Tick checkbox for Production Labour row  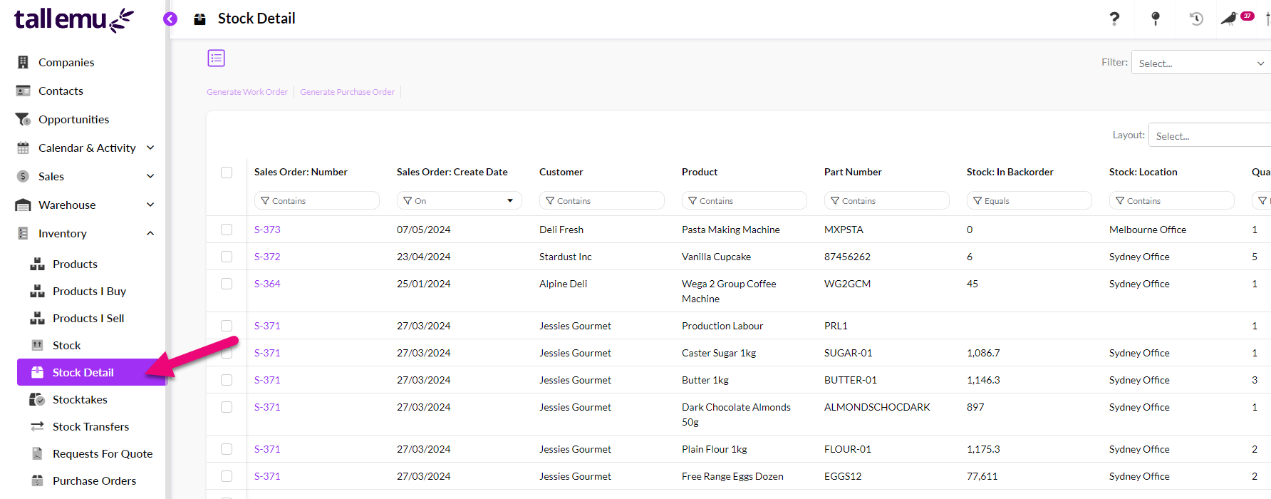pos(227,326)
